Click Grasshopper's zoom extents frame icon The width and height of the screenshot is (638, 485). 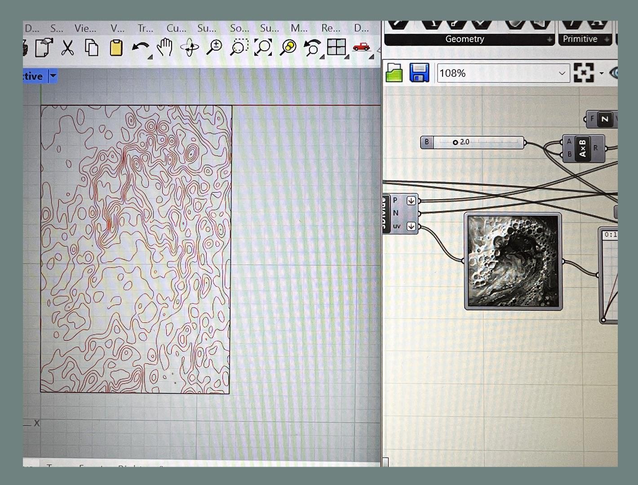click(584, 73)
